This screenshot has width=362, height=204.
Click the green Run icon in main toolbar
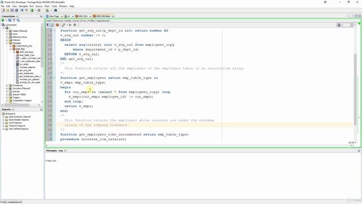[x=32, y=10]
